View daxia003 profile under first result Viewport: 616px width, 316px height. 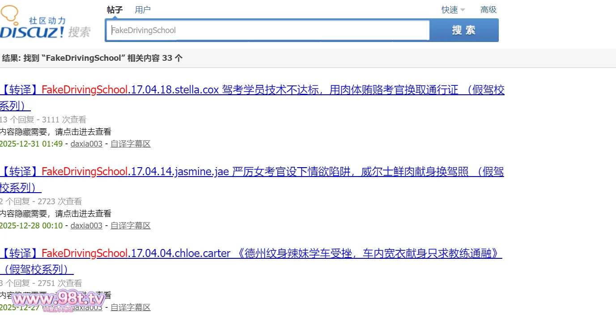click(86, 144)
